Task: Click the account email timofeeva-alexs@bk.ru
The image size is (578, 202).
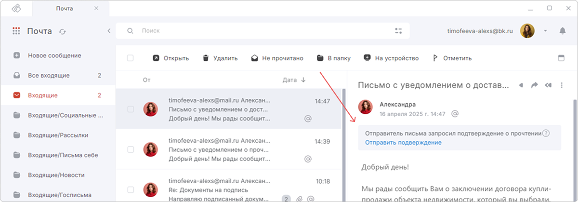Action: pyautogui.click(x=479, y=31)
